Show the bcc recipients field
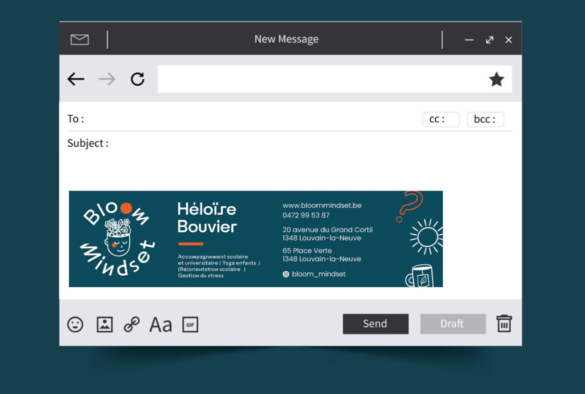This screenshot has width=585, height=394. (x=485, y=119)
